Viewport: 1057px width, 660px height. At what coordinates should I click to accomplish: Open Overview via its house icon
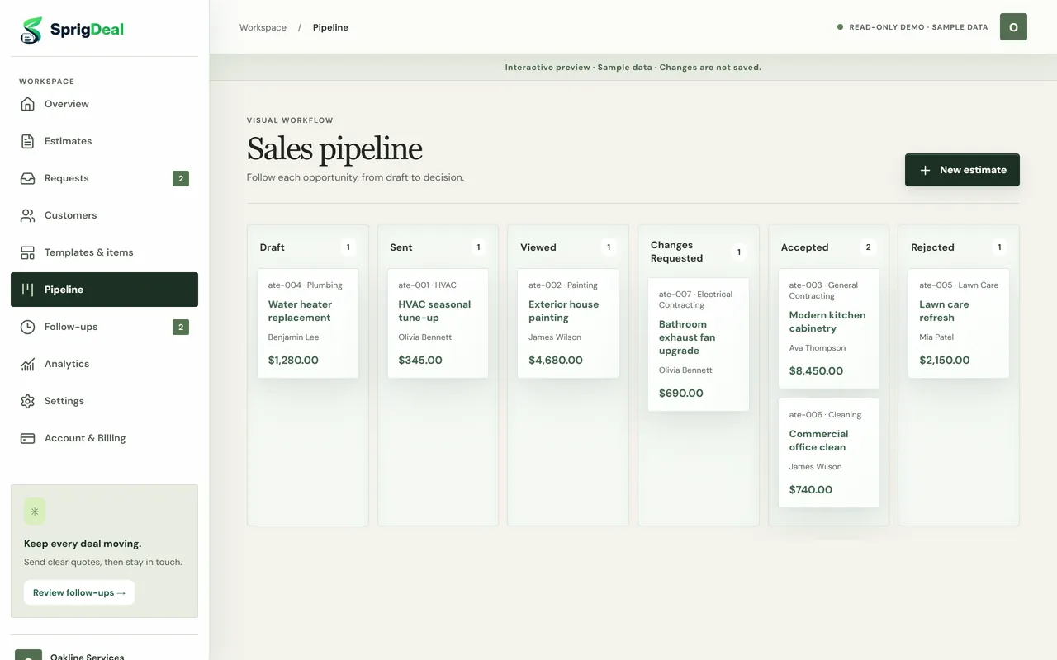pyautogui.click(x=28, y=104)
